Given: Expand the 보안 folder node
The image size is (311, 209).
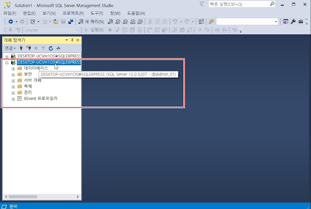Looking at the screenshot, I should point(13,75).
